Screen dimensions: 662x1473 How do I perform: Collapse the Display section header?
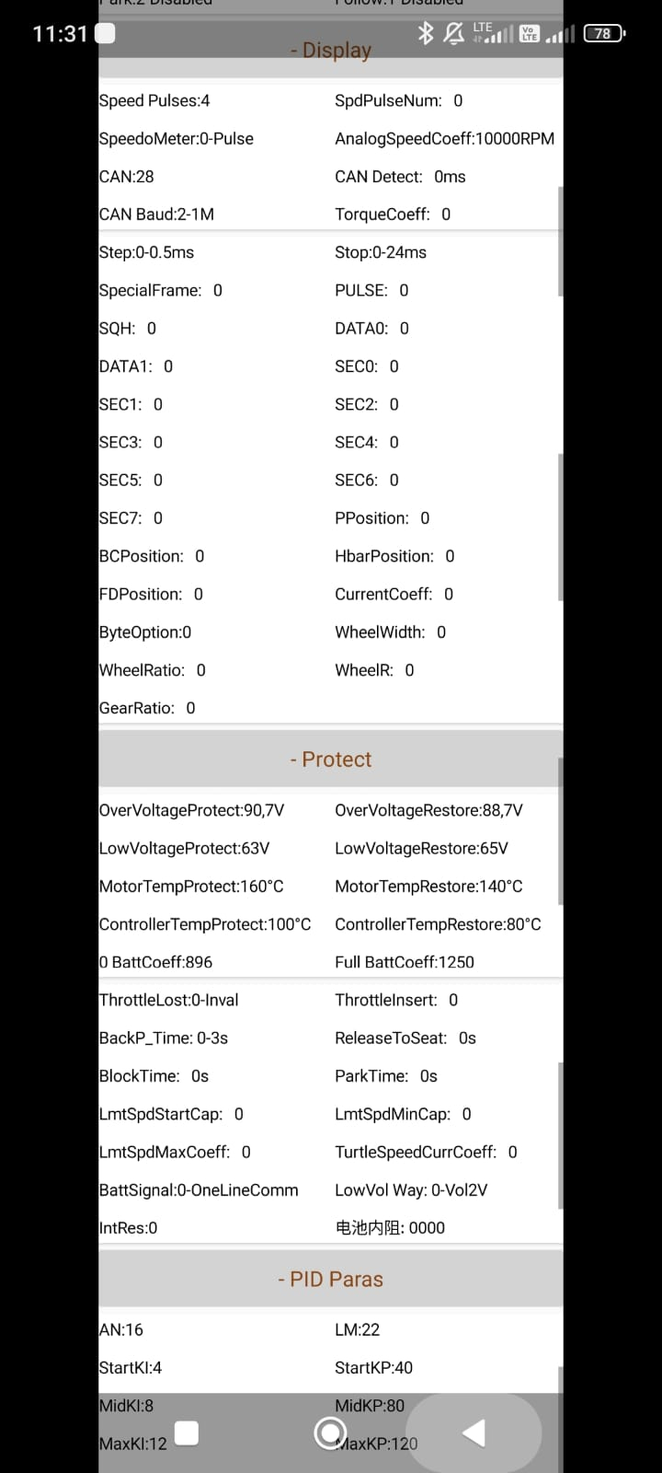tap(331, 52)
